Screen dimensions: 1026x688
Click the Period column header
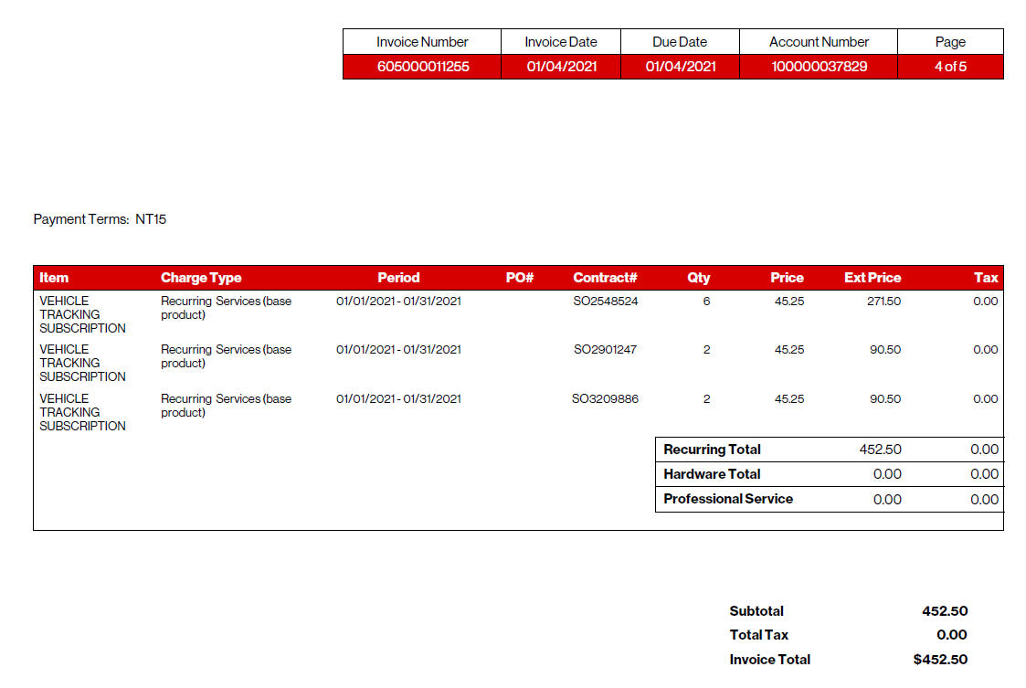[x=398, y=278]
